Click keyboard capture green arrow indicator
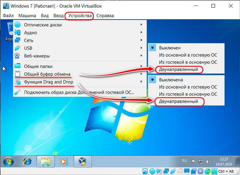This screenshot has height=175, width=240. tap(214, 171)
